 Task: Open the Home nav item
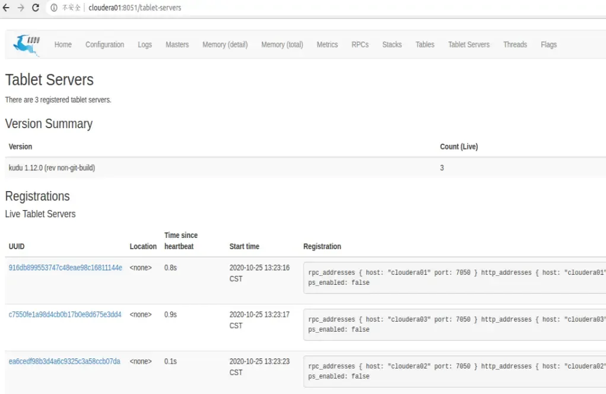63,45
